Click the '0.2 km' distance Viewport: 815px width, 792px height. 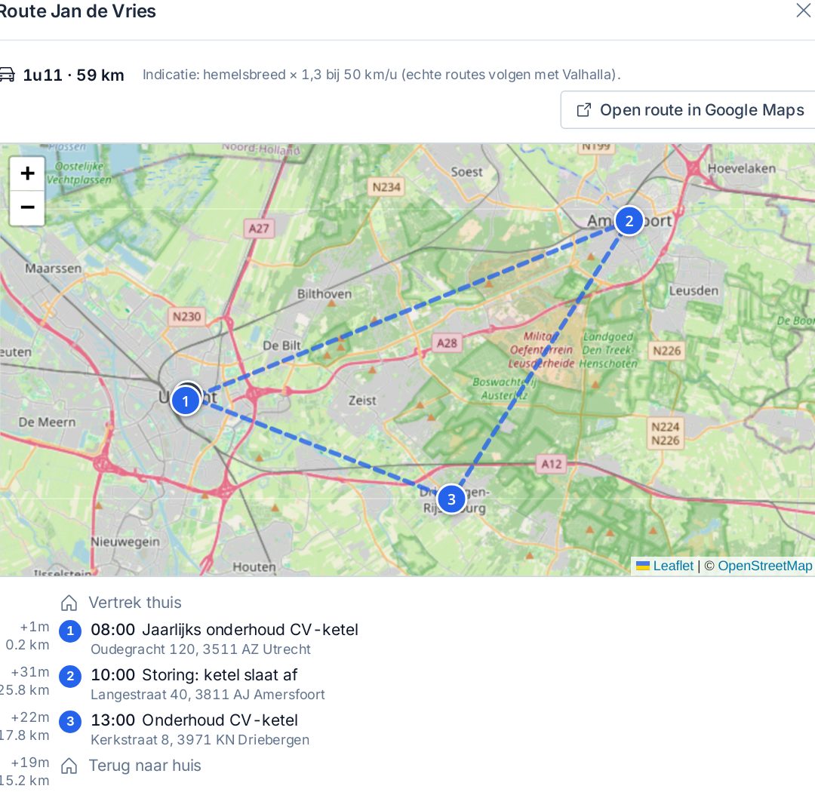pos(28,645)
